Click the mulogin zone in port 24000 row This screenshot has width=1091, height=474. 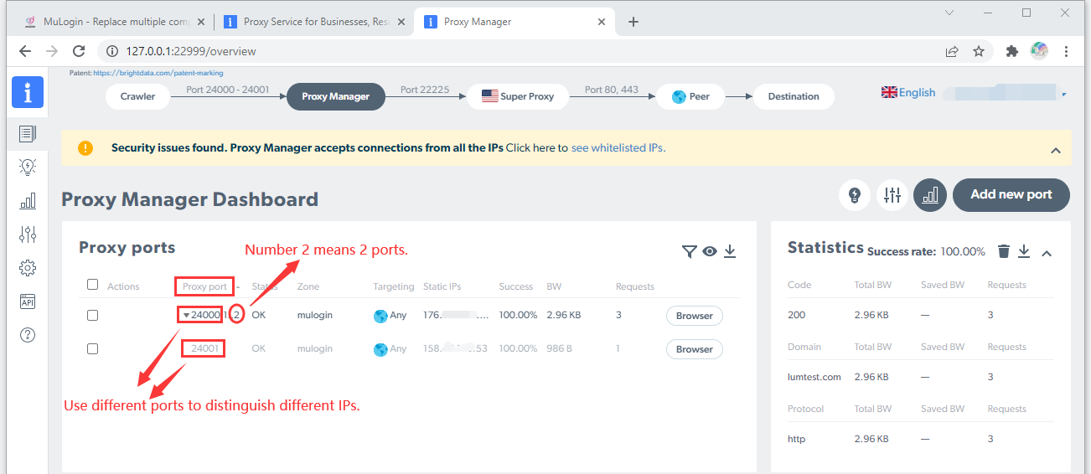[x=315, y=316]
